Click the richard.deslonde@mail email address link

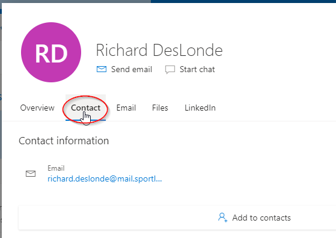click(105, 178)
